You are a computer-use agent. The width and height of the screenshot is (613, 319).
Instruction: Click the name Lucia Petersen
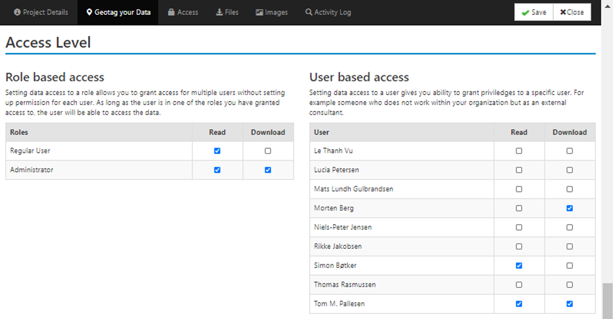(337, 170)
